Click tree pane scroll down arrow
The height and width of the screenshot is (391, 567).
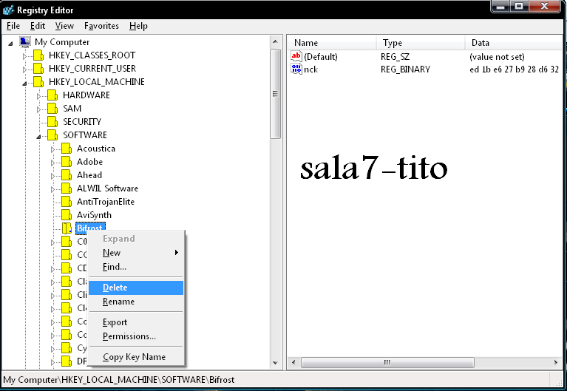click(275, 363)
